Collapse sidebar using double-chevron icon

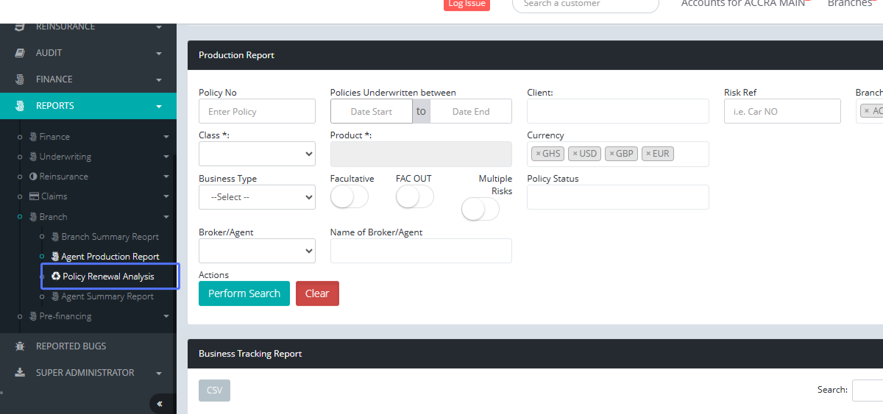click(160, 404)
